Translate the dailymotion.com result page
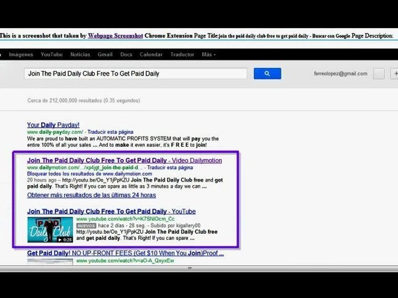The width and height of the screenshot is (398, 298). [170, 168]
